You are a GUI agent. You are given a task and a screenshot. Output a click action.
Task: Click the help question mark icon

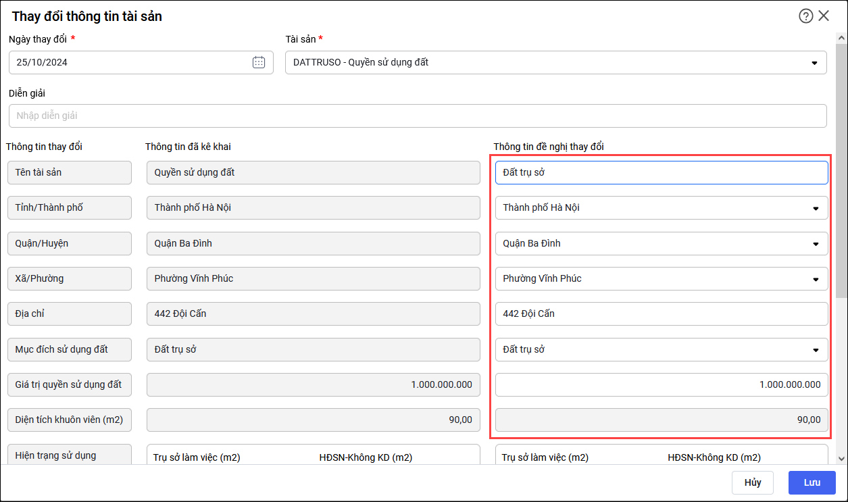coord(805,16)
